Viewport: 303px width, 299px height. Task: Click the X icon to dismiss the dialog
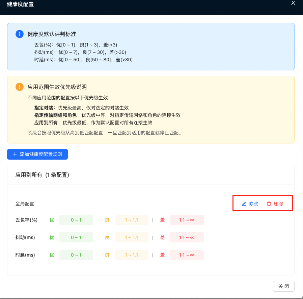pyautogui.click(x=293, y=3)
